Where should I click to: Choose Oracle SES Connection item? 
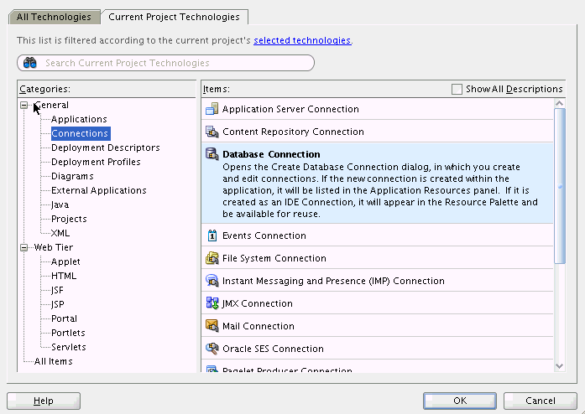tap(377, 349)
